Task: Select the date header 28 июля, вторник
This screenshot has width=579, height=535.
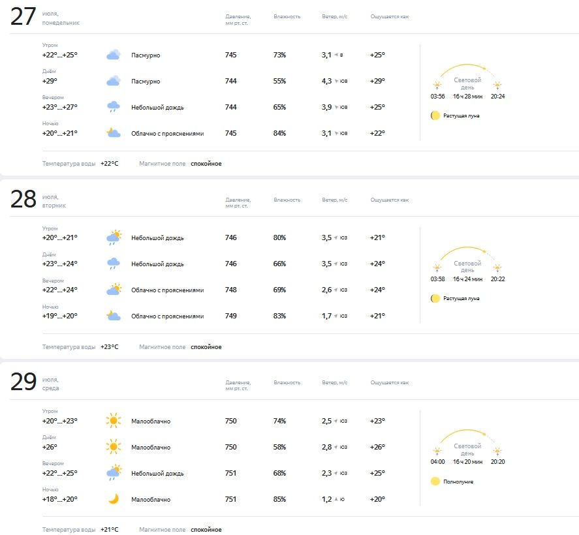Action: coord(38,200)
